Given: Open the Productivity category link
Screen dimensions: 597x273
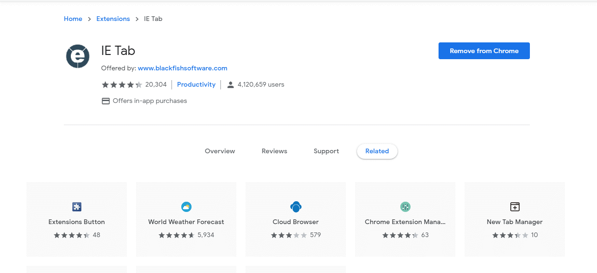Looking at the screenshot, I should tap(196, 85).
